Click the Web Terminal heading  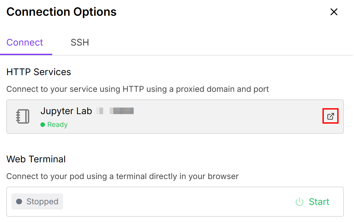point(36,159)
